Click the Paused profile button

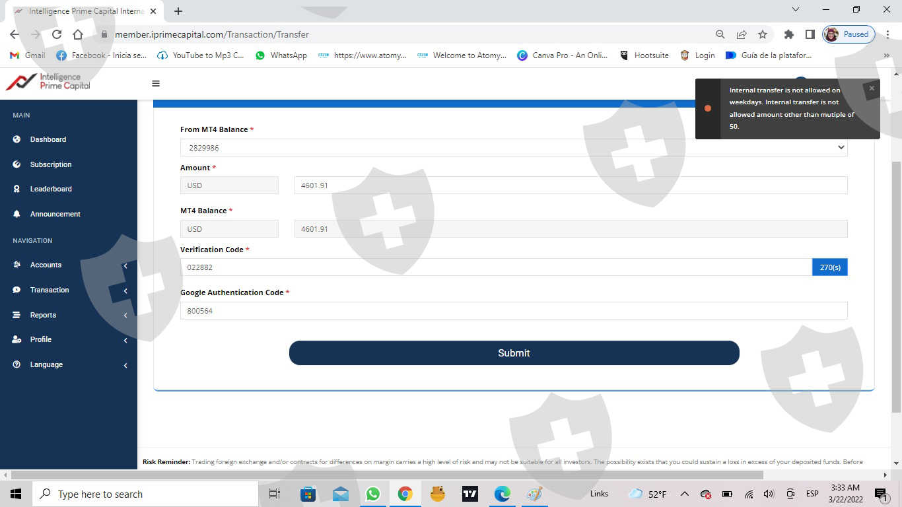(x=849, y=34)
